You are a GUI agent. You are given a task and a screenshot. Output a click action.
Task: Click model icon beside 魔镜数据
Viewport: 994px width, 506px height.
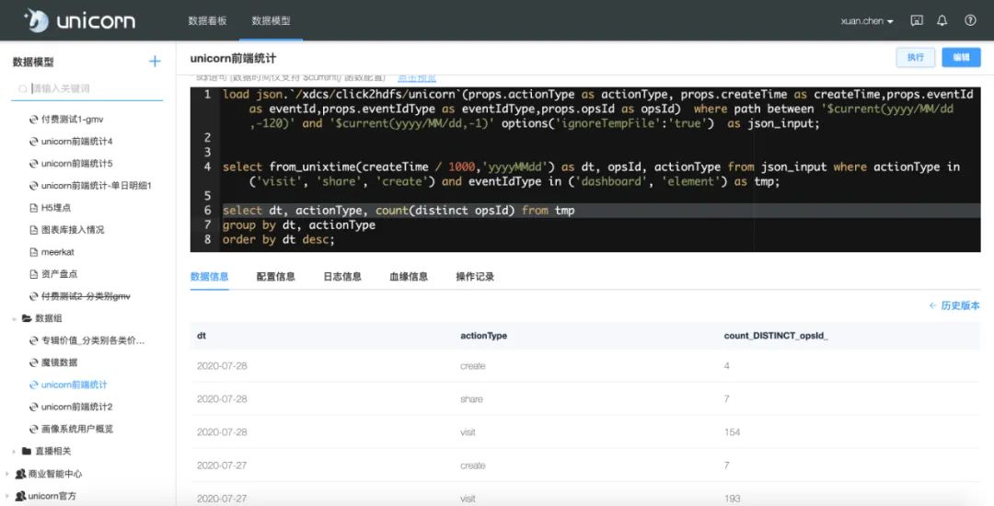point(34,362)
